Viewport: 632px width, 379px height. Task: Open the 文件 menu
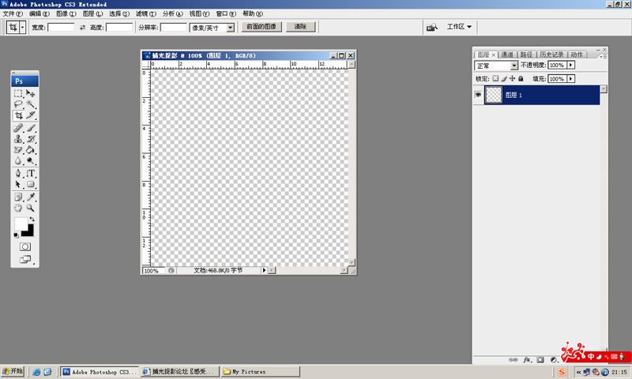point(13,13)
